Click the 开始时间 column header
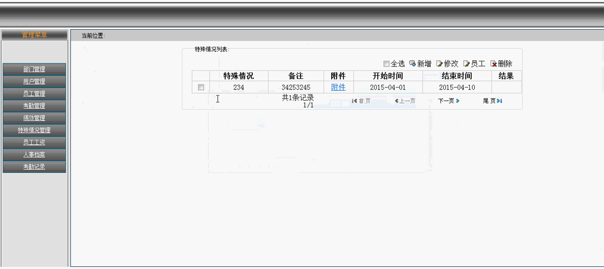The image size is (604, 269). [388, 76]
